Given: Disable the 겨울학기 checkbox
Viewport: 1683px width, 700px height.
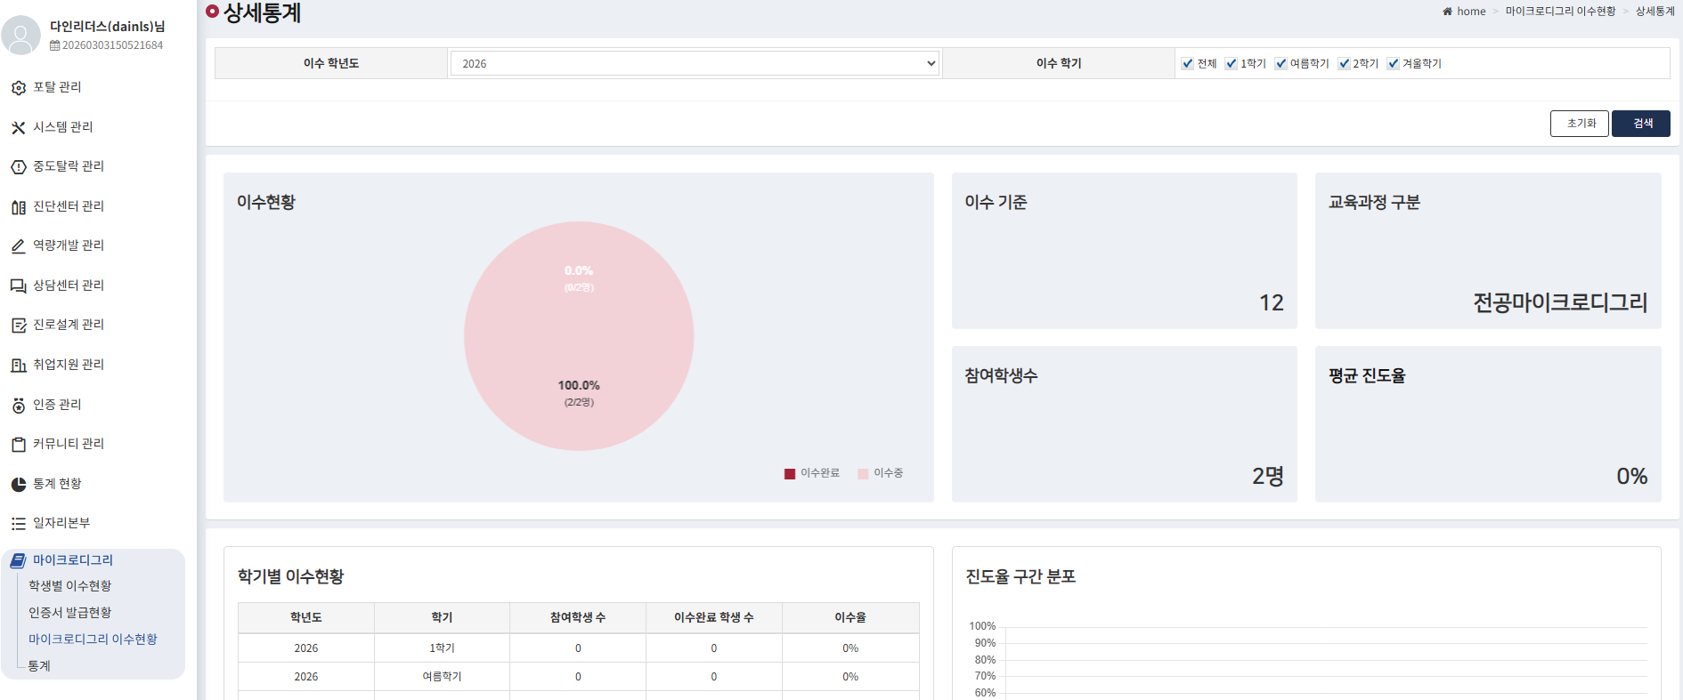Looking at the screenshot, I should (1393, 63).
